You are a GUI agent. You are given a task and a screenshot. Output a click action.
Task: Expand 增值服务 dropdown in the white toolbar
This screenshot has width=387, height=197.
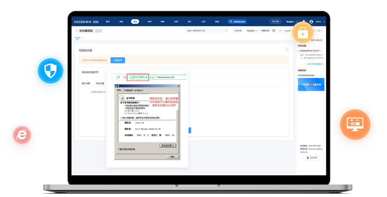[252, 31]
